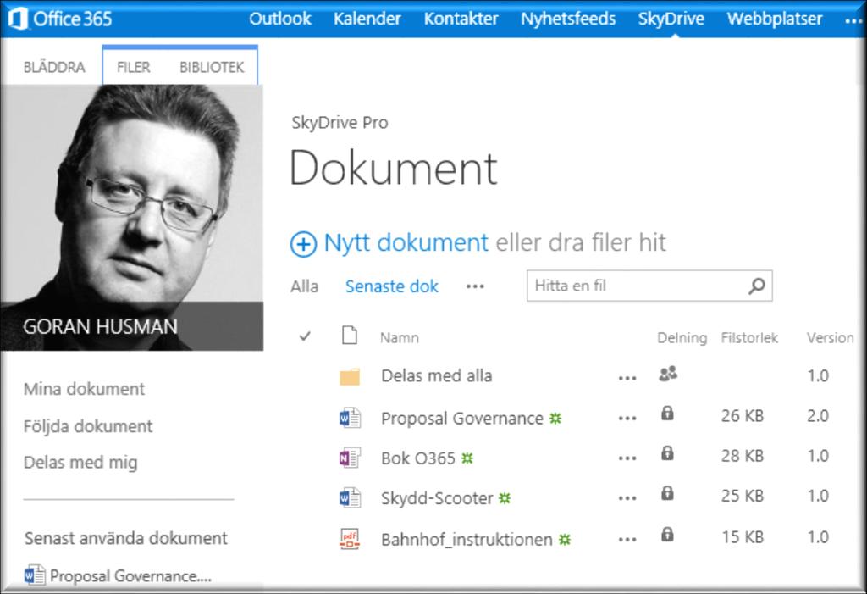Expand the top navigation overflow ellipsis
Screen dimensions: 867x594
point(853,21)
